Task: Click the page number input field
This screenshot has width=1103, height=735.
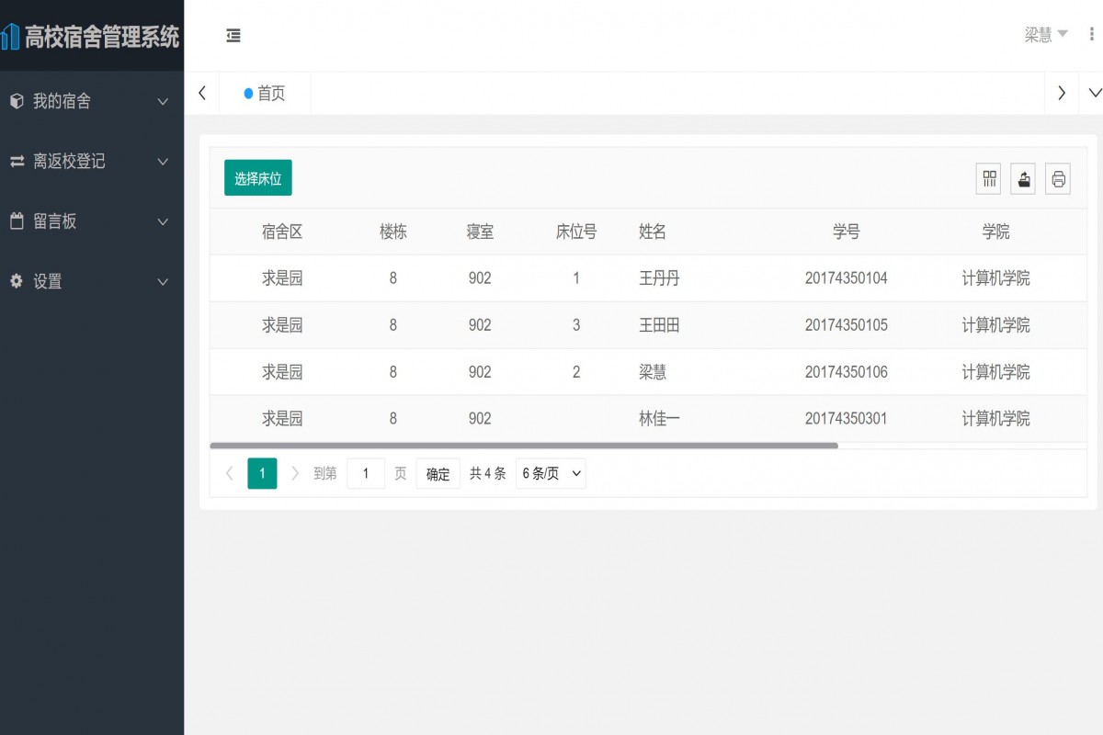Action: point(366,473)
